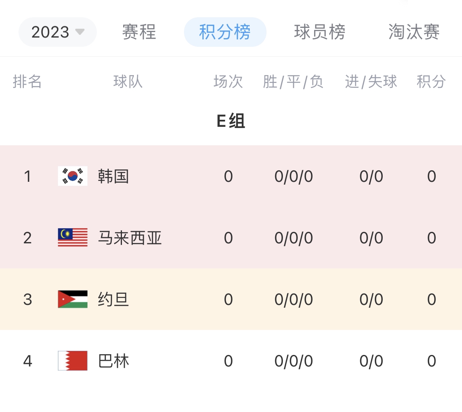Click the dropdown arrow beside 2023
462x412 pixels.
80,31
